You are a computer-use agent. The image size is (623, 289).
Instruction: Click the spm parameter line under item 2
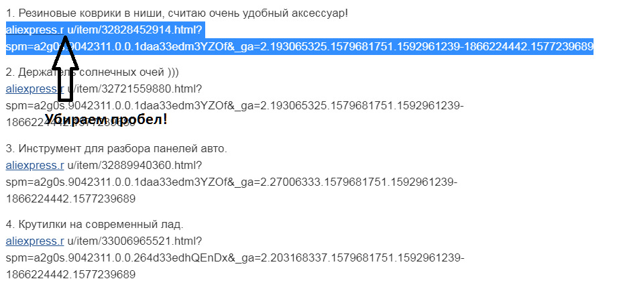click(235, 106)
